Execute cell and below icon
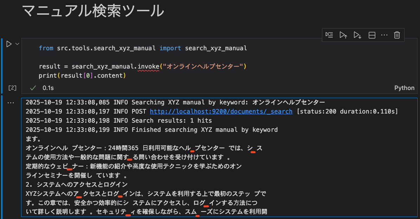420x219 pixels. coord(357,35)
